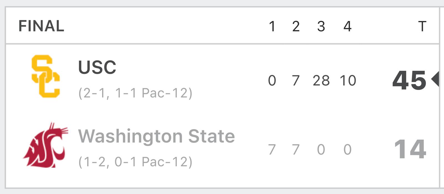This screenshot has width=444, height=194.
Task: Click the quarter 4 column header
Action: 347,26
